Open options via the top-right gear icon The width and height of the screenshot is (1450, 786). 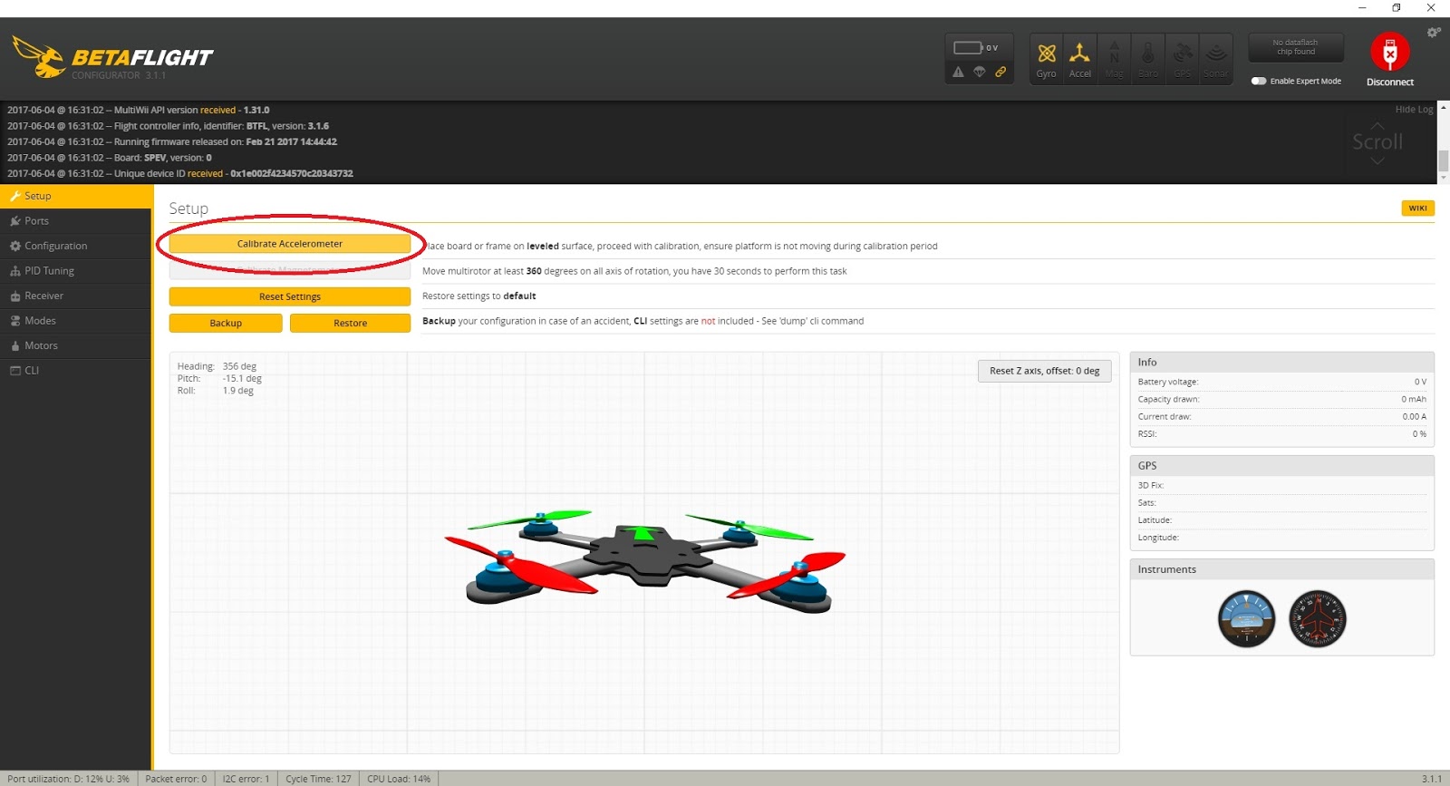pyautogui.click(x=1433, y=33)
